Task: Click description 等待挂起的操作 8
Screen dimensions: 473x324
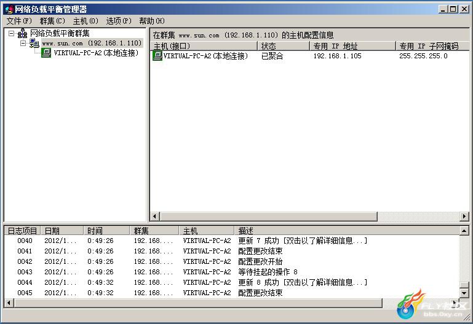Action: pos(268,272)
